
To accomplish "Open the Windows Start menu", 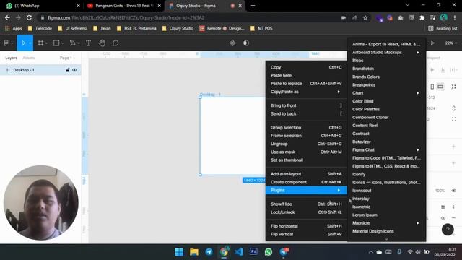I will (179, 252).
